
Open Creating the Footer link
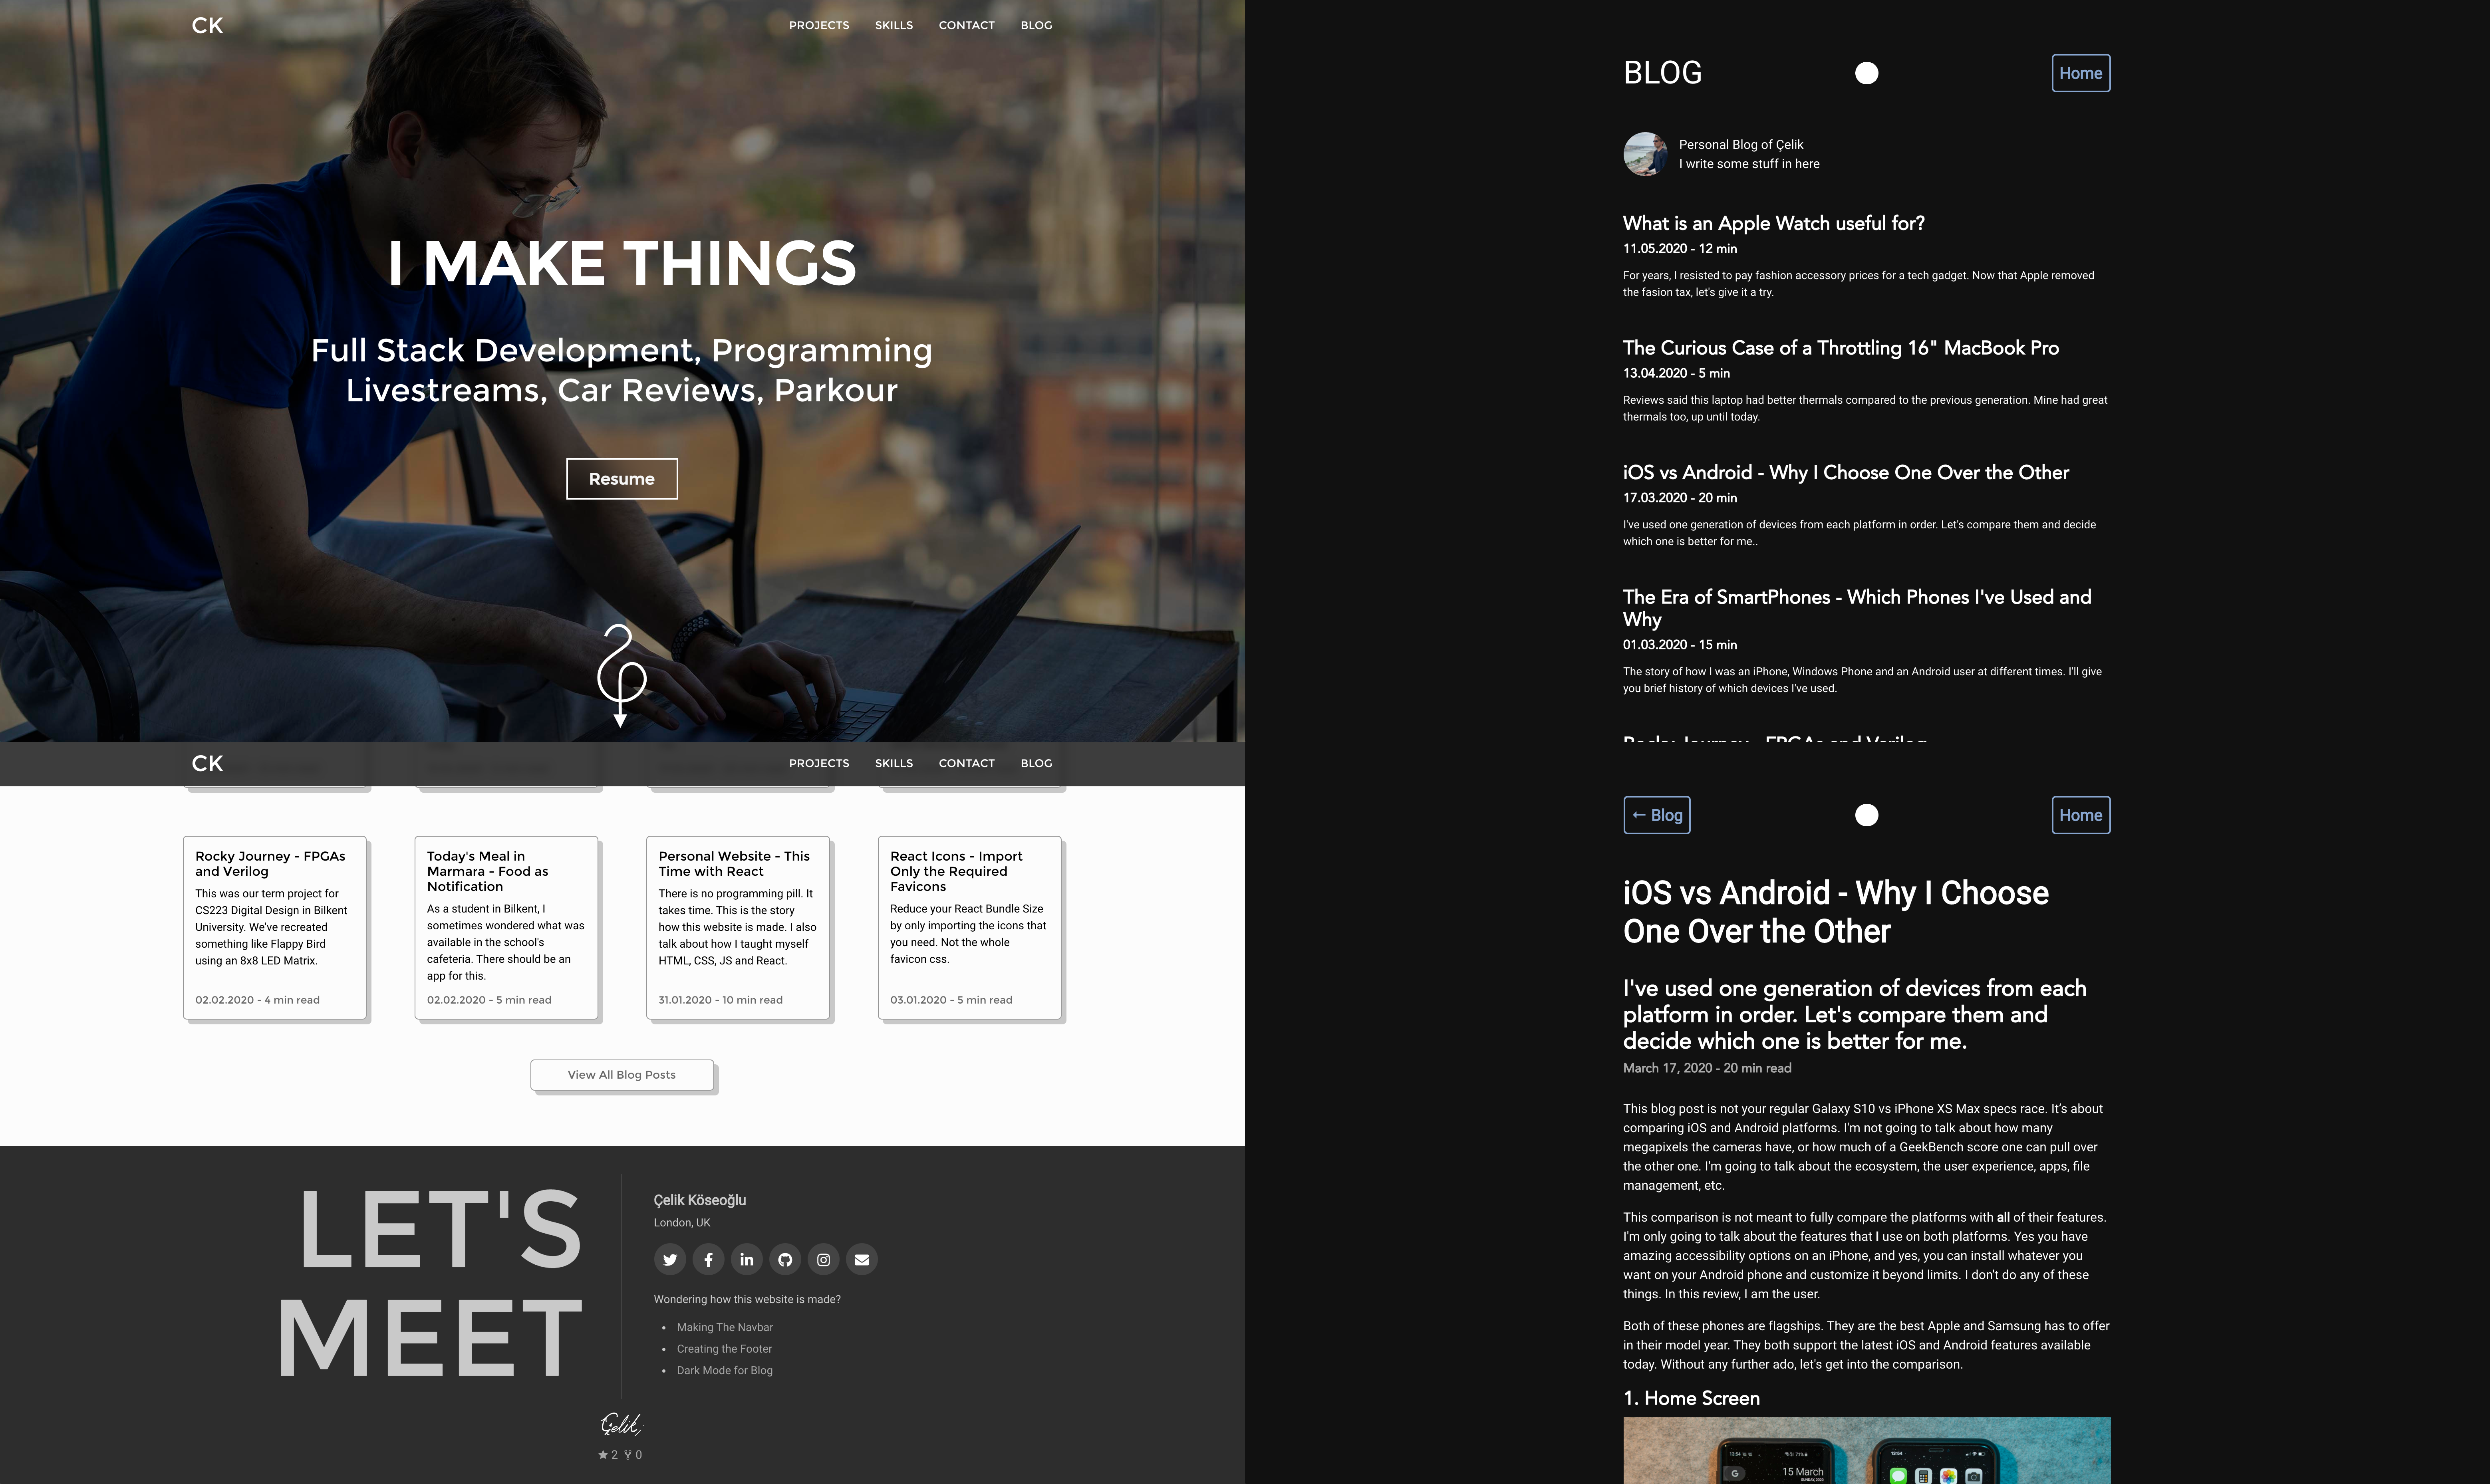724,1349
